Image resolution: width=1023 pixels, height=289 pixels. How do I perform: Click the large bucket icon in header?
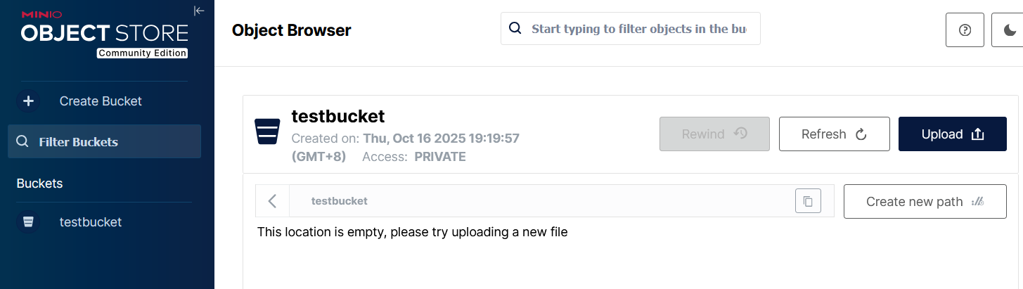(268, 131)
